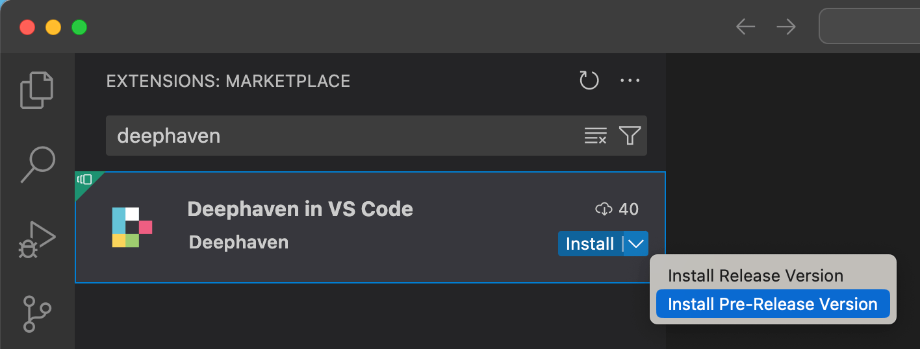920x349 pixels.
Task: Go back with the left arrow
Action: [745, 27]
